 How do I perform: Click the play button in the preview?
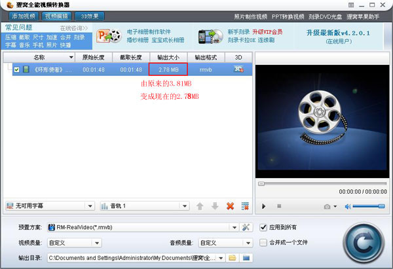[x=264, y=206]
